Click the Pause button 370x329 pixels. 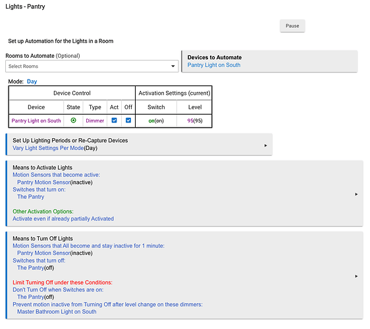click(292, 26)
